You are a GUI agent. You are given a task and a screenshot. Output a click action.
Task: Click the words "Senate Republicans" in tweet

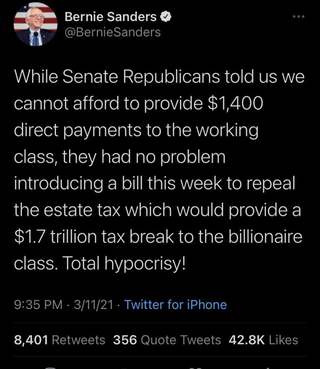click(130, 77)
